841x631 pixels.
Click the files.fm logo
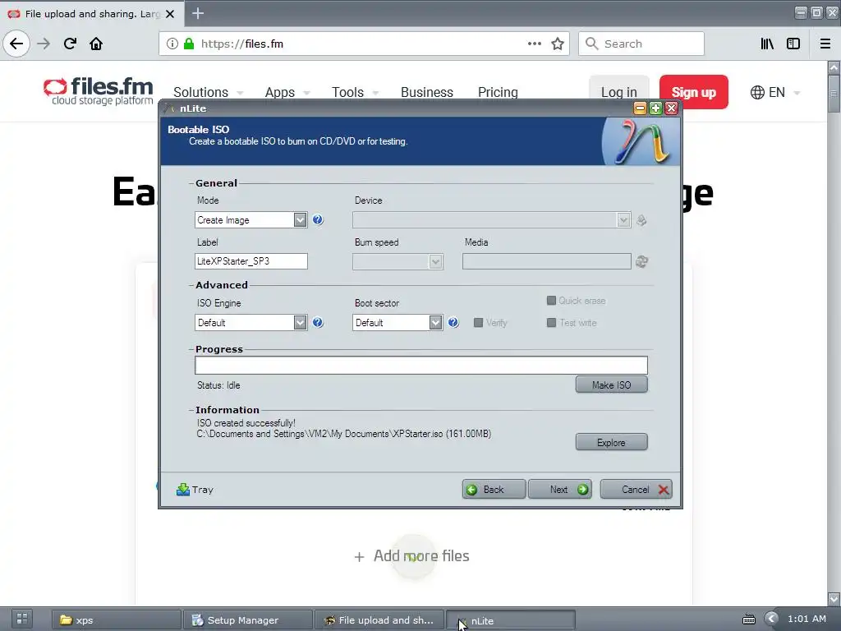click(99, 91)
